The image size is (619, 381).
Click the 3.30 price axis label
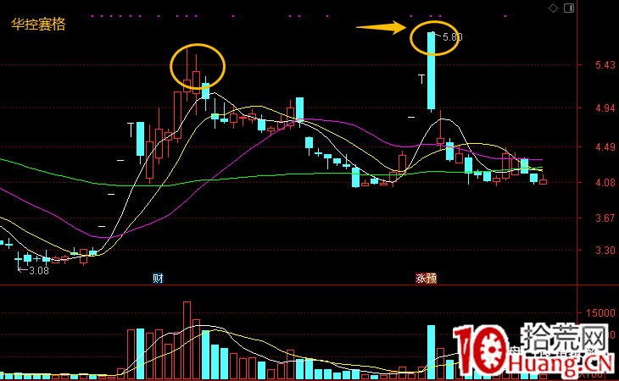[605, 251]
